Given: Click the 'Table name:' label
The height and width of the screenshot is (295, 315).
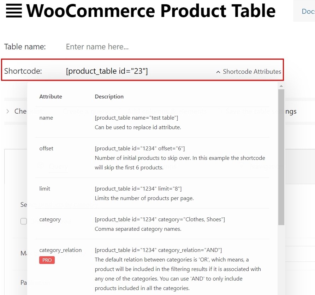Looking at the screenshot, I should (x=25, y=47).
